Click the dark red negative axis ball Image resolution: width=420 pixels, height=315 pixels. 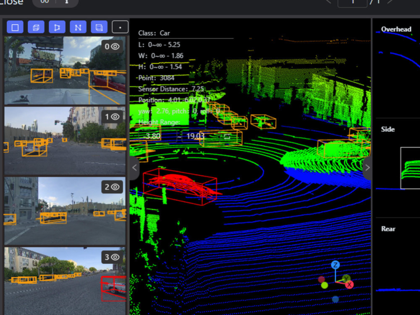[321, 280]
